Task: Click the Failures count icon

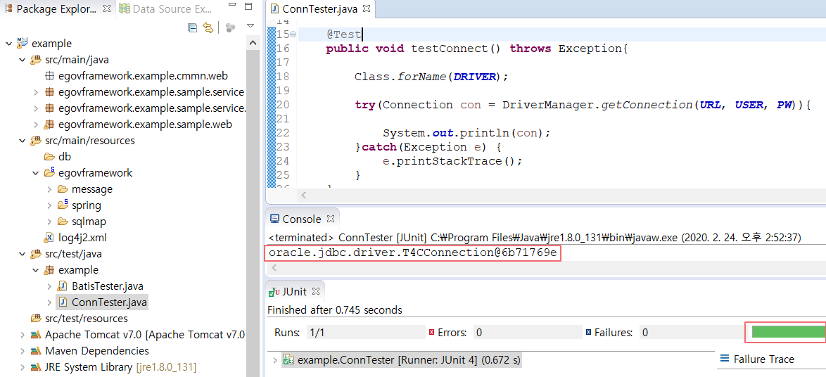Action: point(588,332)
